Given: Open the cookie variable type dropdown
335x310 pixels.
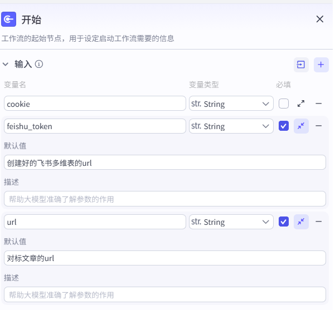Looking at the screenshot, I should pyautogui.click(x=231, y=104).
